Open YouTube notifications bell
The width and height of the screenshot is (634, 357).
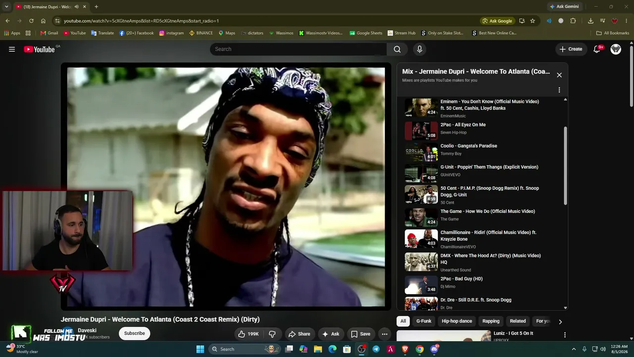tap(597, 49)
